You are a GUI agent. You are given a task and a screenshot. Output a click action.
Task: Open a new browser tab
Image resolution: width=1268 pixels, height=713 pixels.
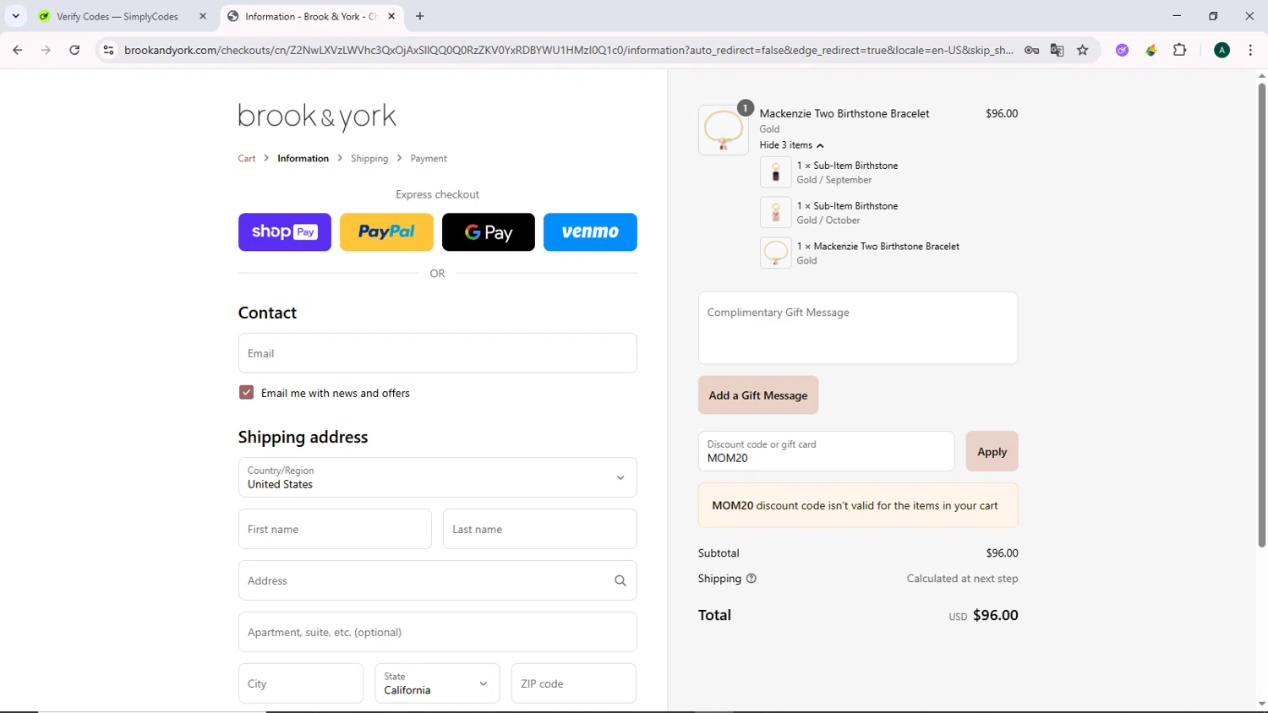(x=420, y=16)
